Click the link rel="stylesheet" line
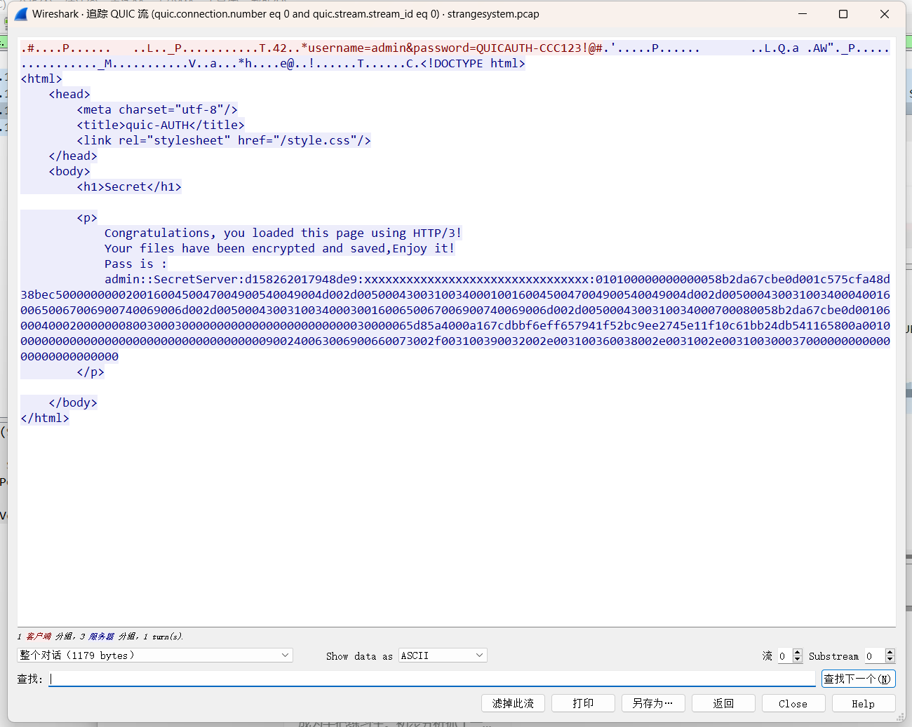 pos(224,140)
